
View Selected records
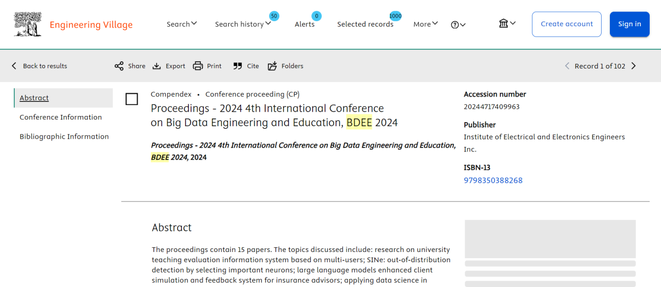pos(365,24)
